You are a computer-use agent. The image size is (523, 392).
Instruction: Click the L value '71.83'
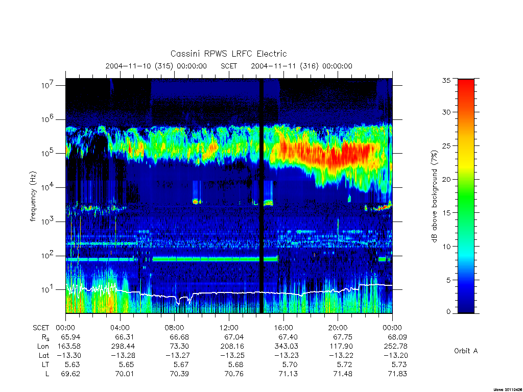click(397, 374)
